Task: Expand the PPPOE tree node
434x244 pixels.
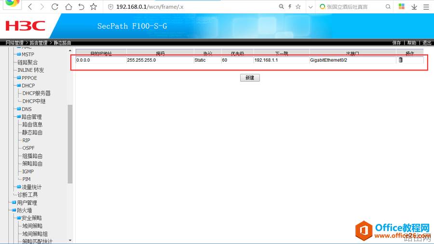Action: point(19,78)
